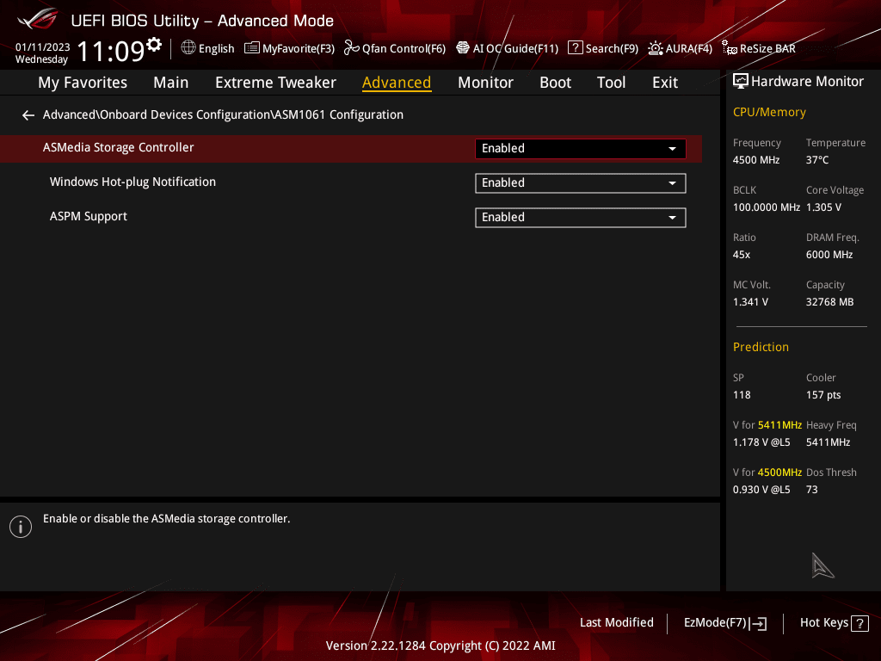The image size is (881, 661).
Task: Click the Version 2.22.1284 copyright text
Action: click(440, 646)
